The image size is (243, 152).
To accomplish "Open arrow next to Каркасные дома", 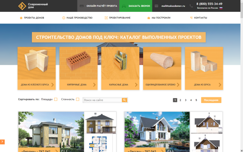I will (136, 85).
